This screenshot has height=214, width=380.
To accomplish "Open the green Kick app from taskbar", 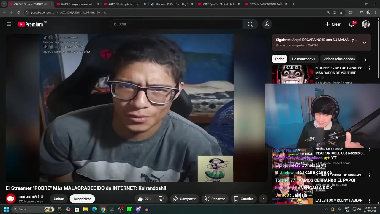I will 129,209.
